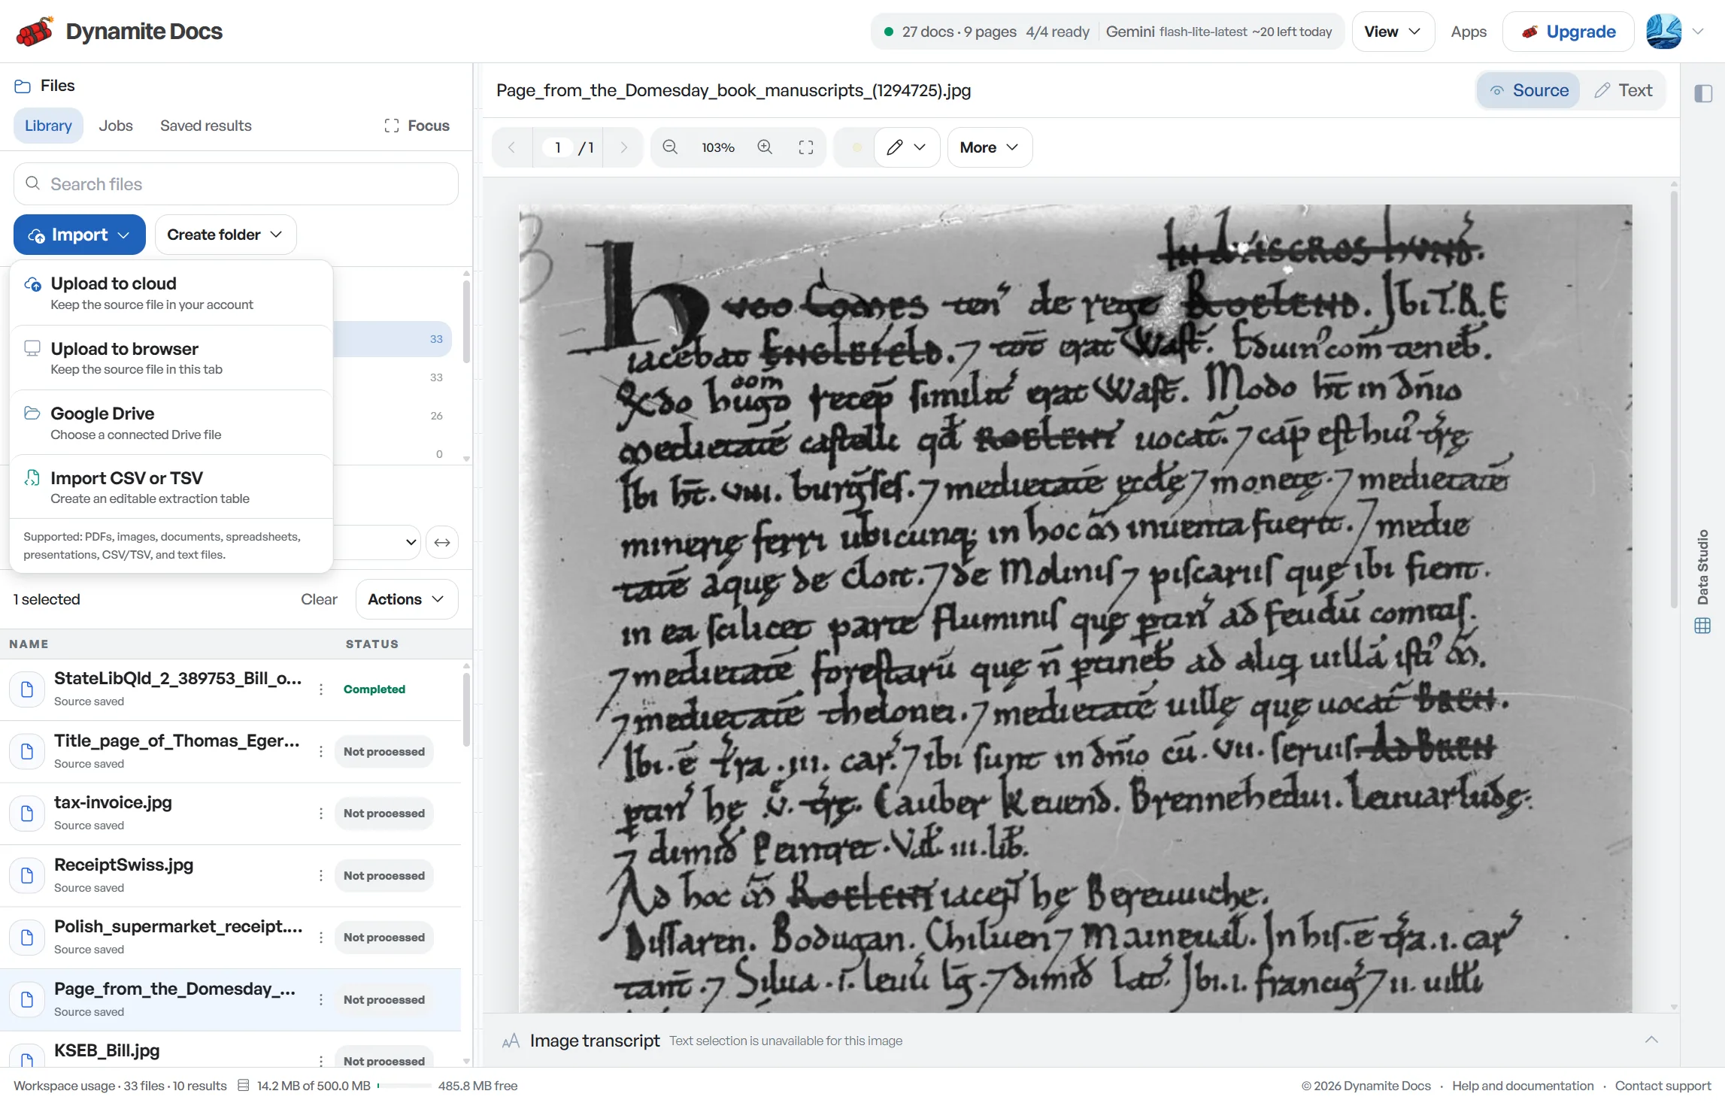
Task: Click the Files folder icon
Action: coord(23,86)
